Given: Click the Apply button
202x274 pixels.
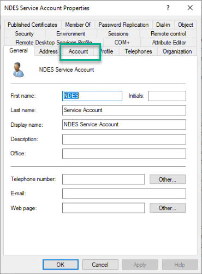Looking at the screenshot, I should pos(140,265).
